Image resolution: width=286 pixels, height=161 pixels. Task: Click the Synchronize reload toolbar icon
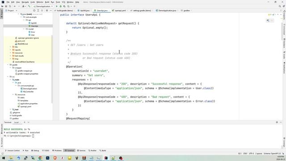(x=10, y=6)
